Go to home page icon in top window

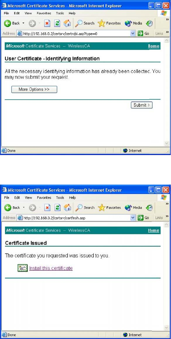click(x=67, y=23)
